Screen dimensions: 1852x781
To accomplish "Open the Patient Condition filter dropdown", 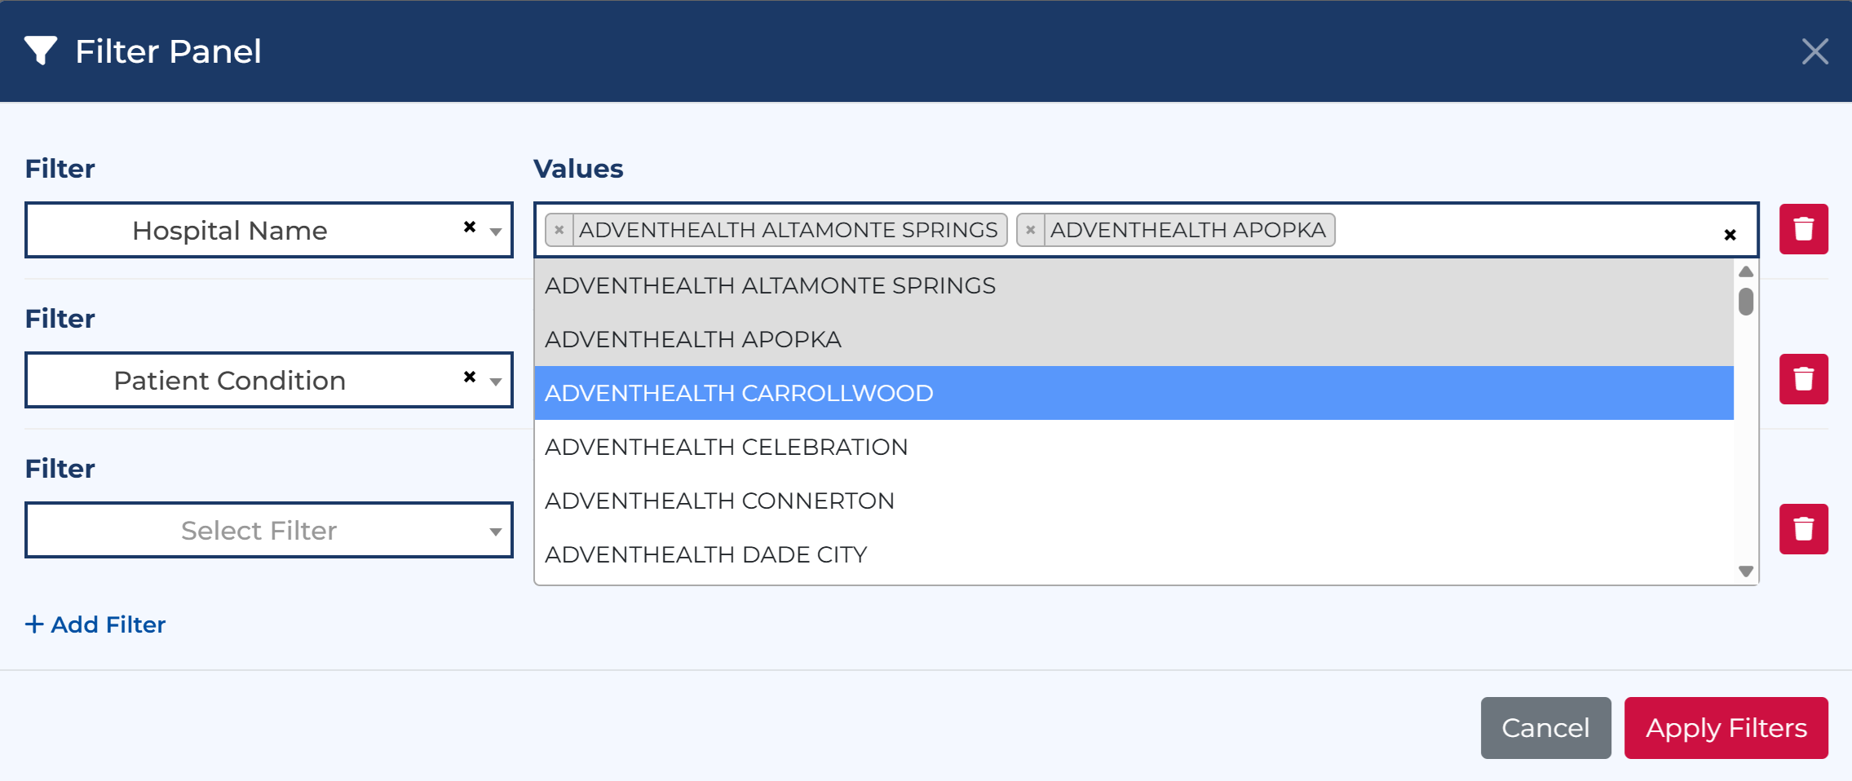I will click(x=495, y=382).
